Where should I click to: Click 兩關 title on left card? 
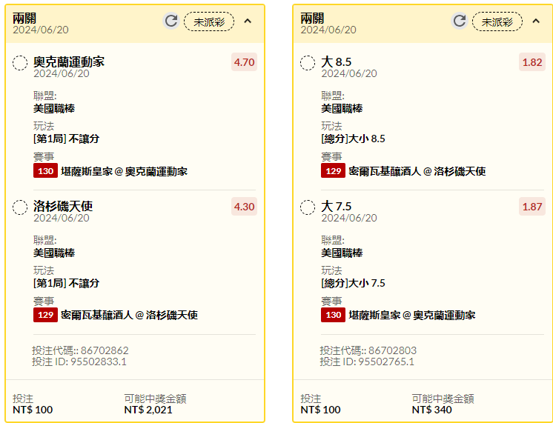(24, 18)
